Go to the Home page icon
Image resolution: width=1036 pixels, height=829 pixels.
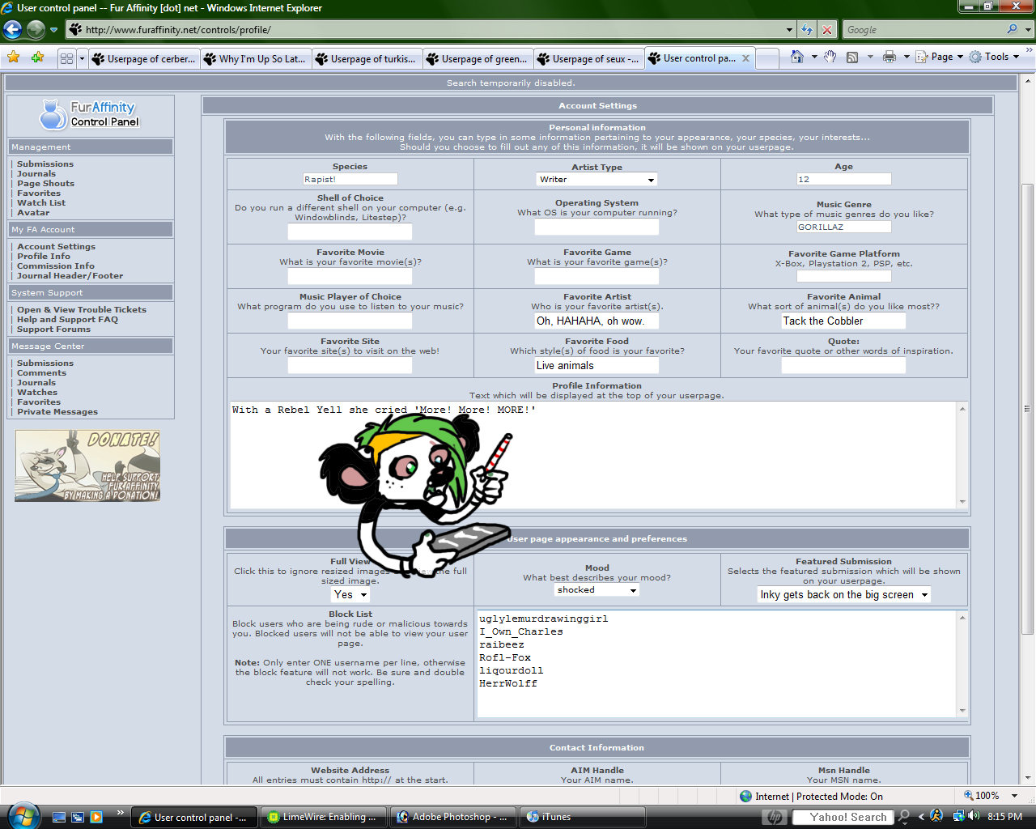tap(797, 57)
